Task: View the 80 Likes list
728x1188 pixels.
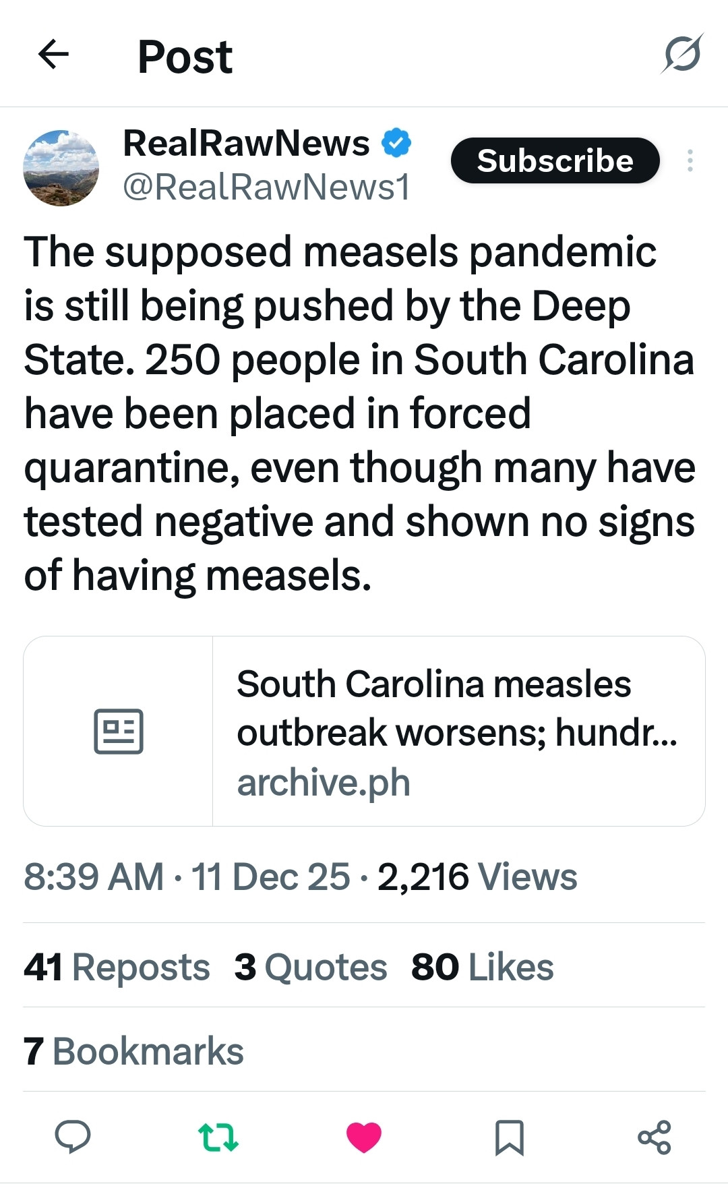Action: (x=483, y=967)
